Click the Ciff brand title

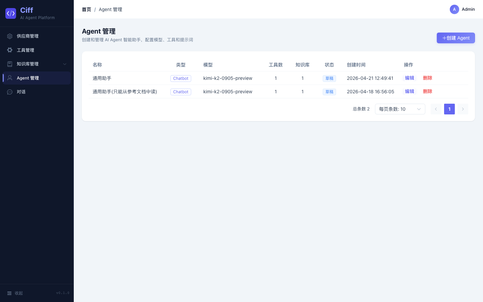27,10
